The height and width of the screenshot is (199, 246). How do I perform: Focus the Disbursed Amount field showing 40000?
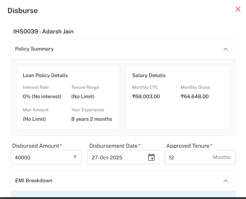tap(40, 158)
